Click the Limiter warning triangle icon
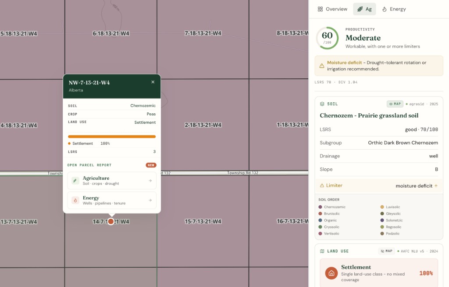 pos(322,185)
